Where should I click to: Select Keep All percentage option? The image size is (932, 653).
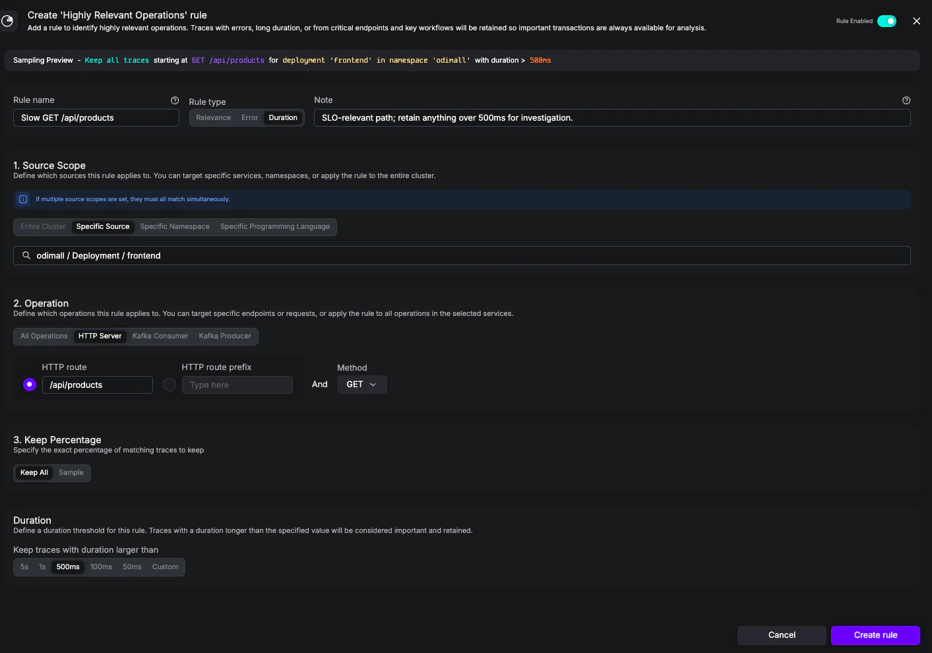coord(34,473)
